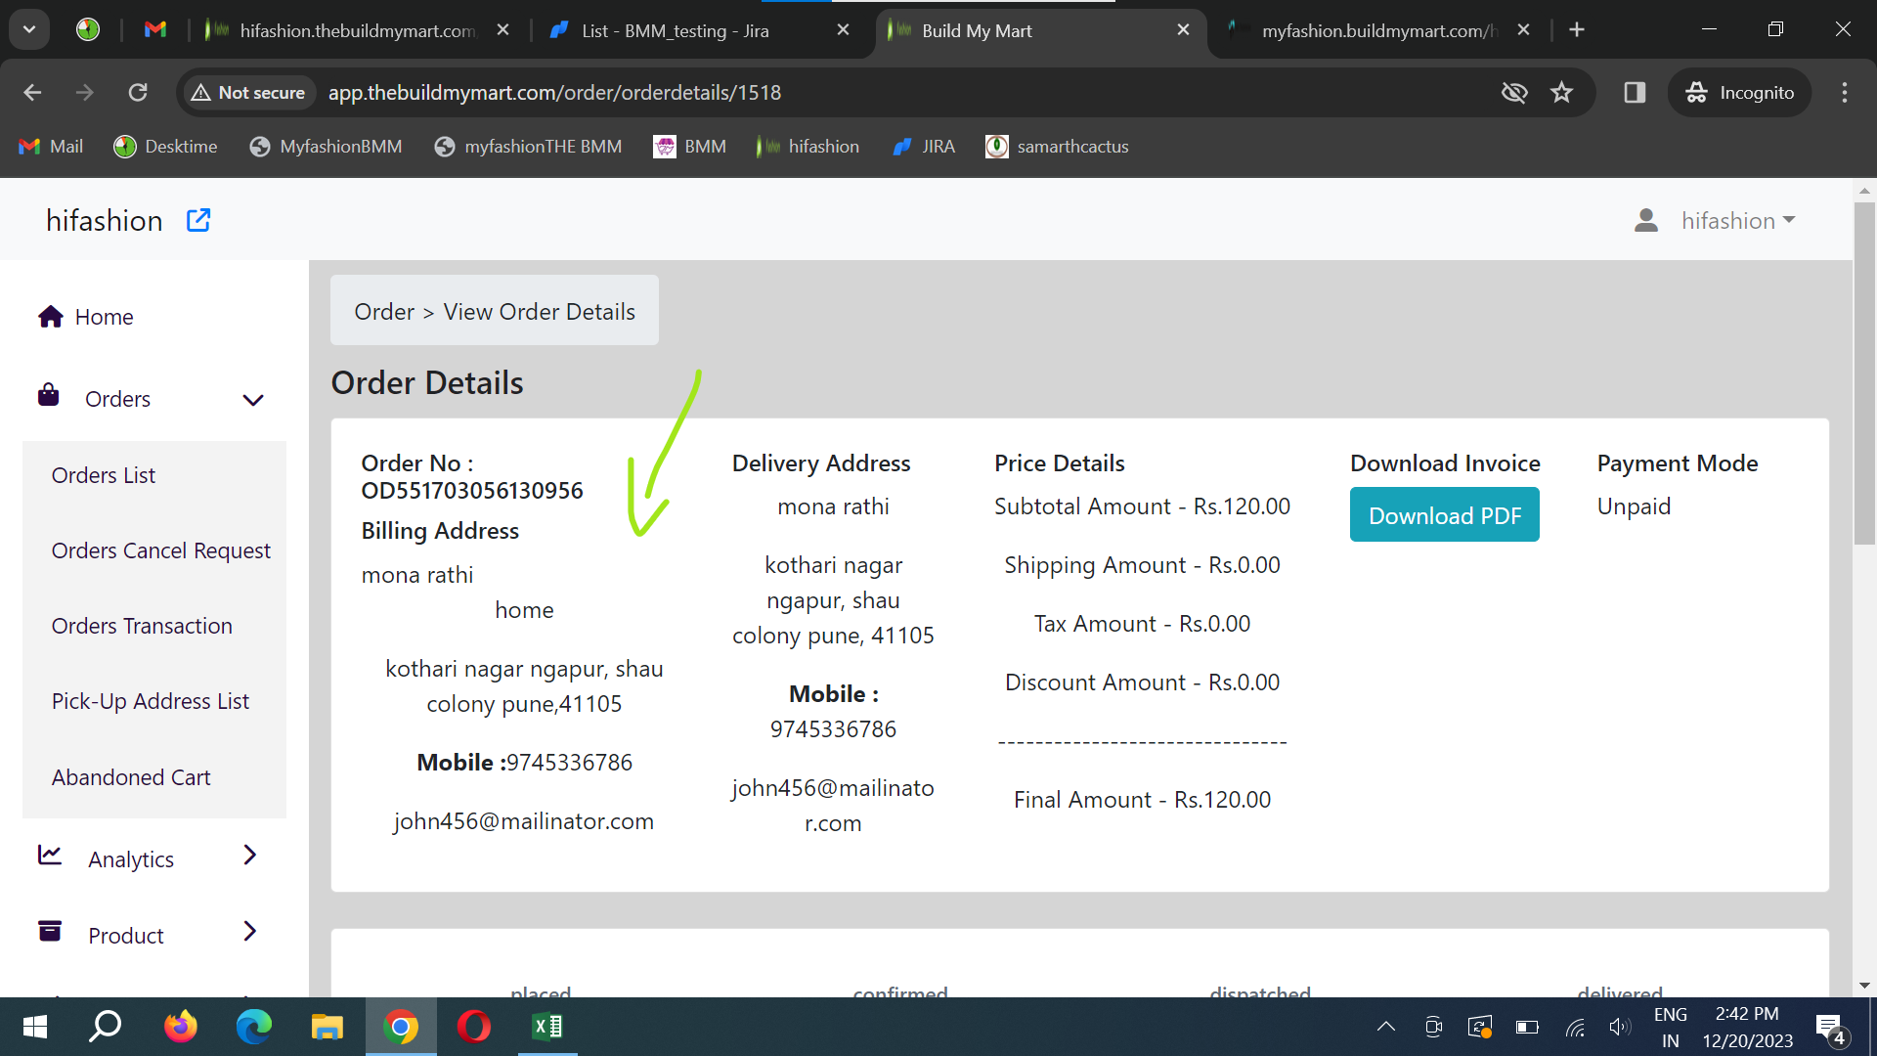Close the Build My Mart tab
The height and width of the screenshot is (1056, 1877).
1183,29
